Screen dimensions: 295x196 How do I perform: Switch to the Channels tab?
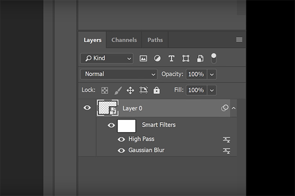tap(124, 40)
